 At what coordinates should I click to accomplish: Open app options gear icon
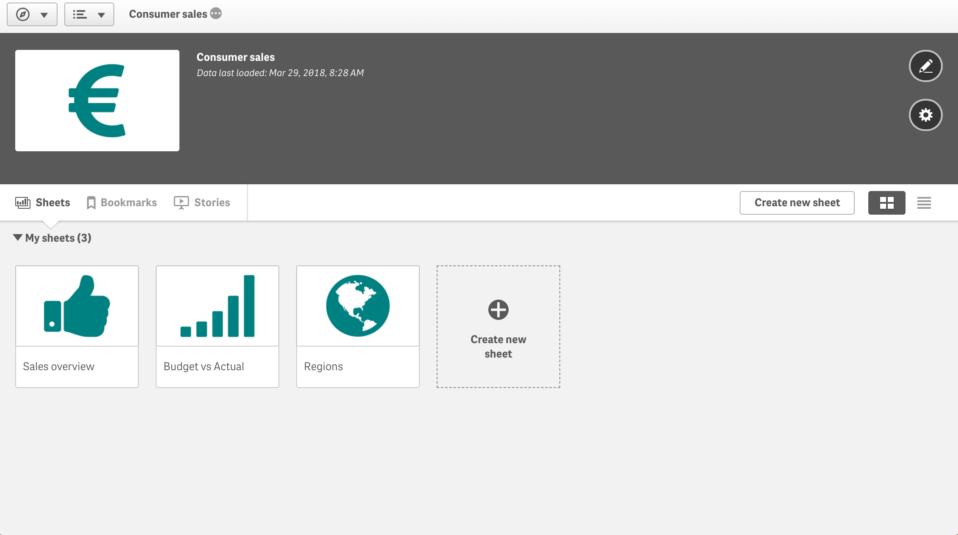(x=925, y=115)
